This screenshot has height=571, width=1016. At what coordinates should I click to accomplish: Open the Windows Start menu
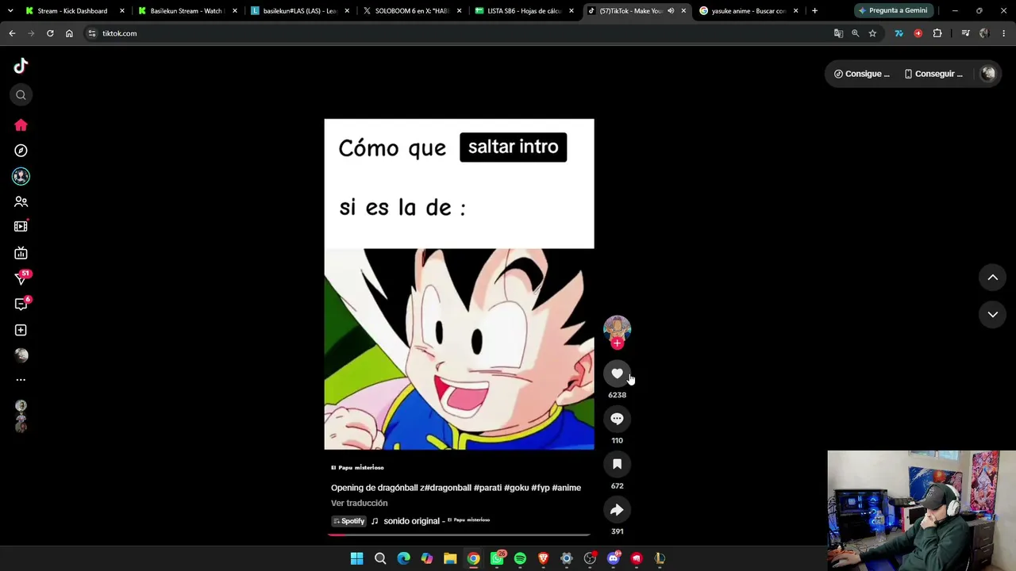[356, 558]
